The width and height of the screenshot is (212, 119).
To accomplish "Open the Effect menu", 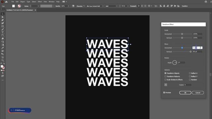I will 40,2.
